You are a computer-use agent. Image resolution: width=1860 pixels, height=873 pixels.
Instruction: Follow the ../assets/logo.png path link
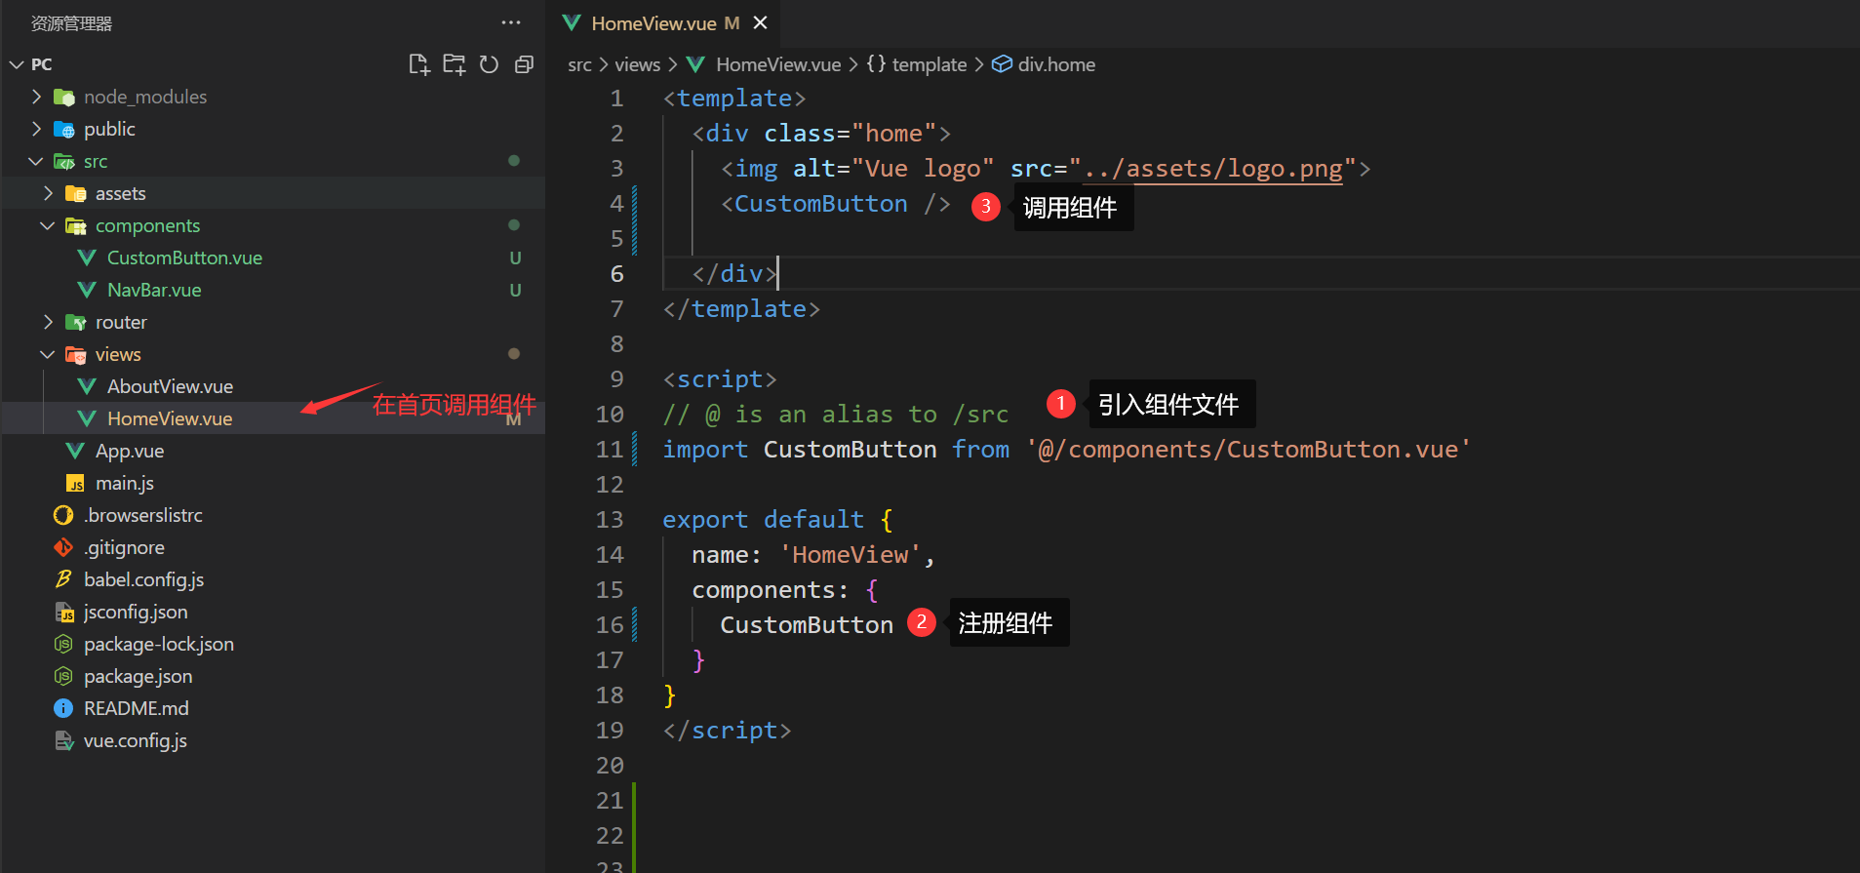click(x=1212, y=169)
